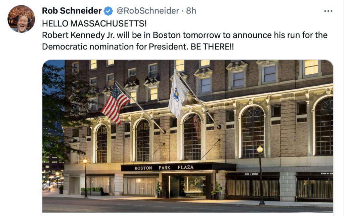Click the lit hotel entrance doorway
This screenshot has height=216, width=344.
pos(187,186)
